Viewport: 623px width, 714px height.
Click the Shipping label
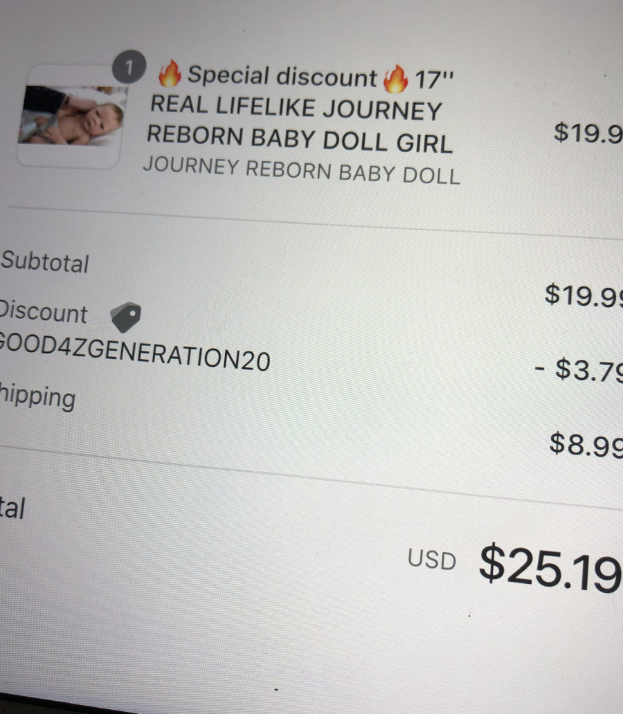[37, 396]
